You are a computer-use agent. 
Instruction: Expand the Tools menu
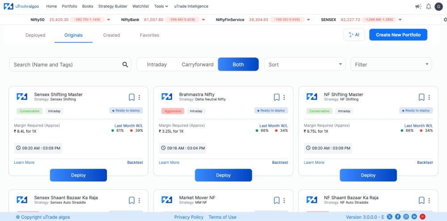click(161, 6)
